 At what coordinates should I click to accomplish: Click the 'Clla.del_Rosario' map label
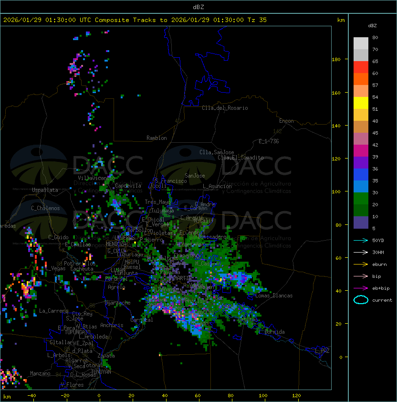tap(225, 108)
